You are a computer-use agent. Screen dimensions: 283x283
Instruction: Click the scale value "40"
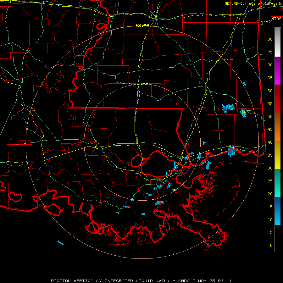(270, 142)
